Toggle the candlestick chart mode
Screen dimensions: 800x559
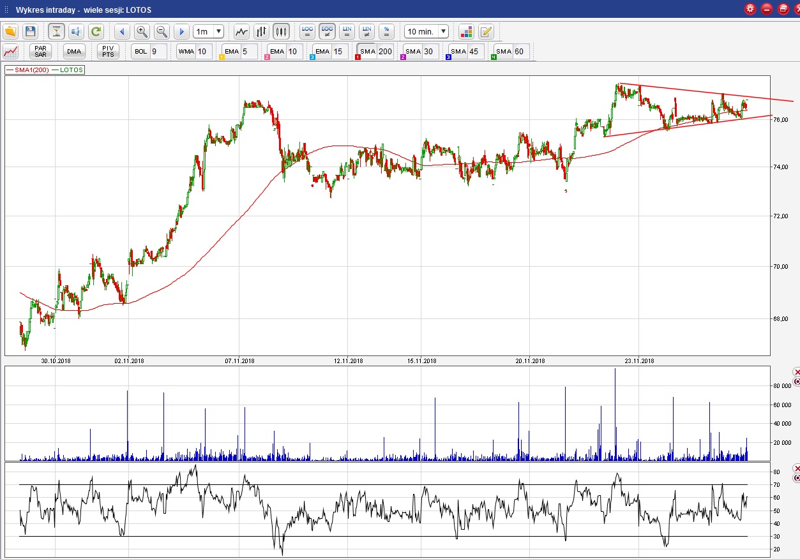coord(281,31)
